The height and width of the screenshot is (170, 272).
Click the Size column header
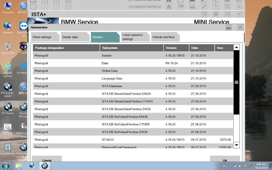point(224,48)
